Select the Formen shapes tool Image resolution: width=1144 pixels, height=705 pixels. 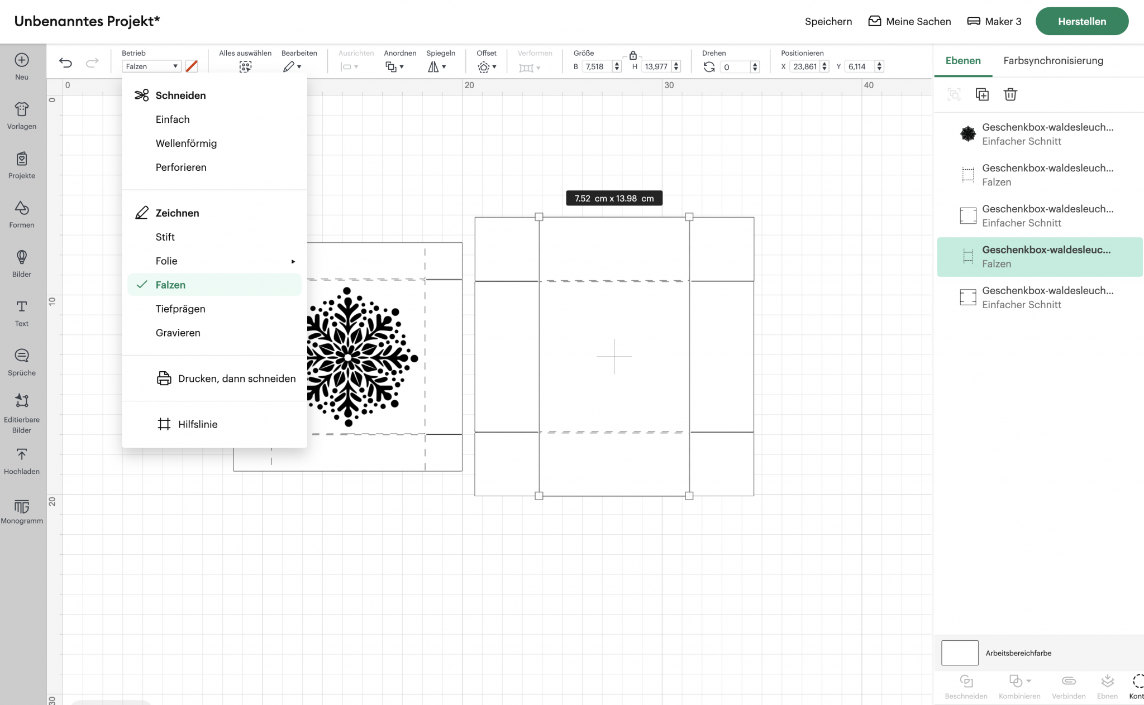pos(22,214)
